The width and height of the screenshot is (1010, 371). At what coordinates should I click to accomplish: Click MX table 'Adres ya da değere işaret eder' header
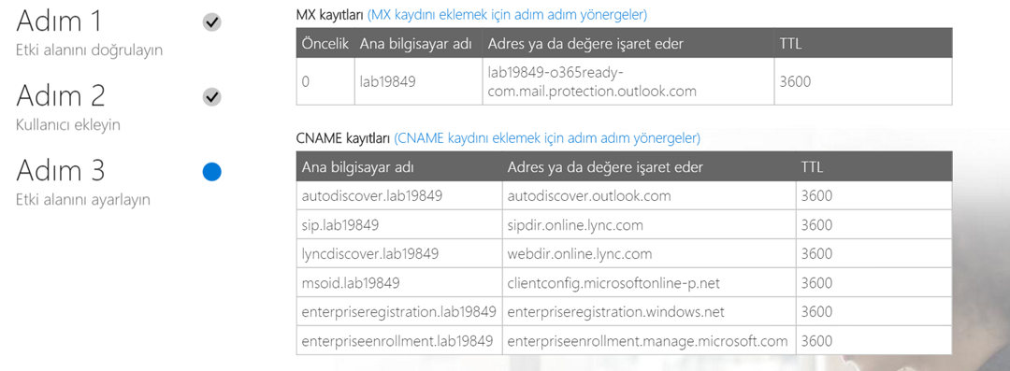tap(628, 43)
